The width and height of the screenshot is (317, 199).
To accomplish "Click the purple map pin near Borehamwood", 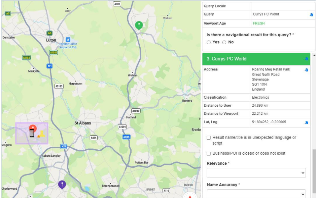I will point(62,185).
